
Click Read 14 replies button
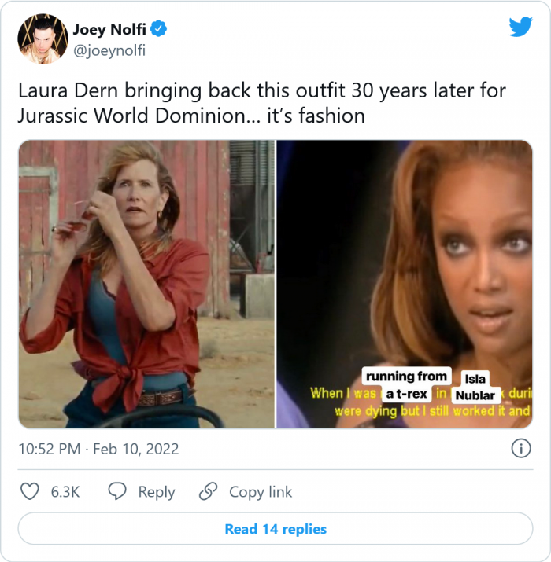pos(275,529)
